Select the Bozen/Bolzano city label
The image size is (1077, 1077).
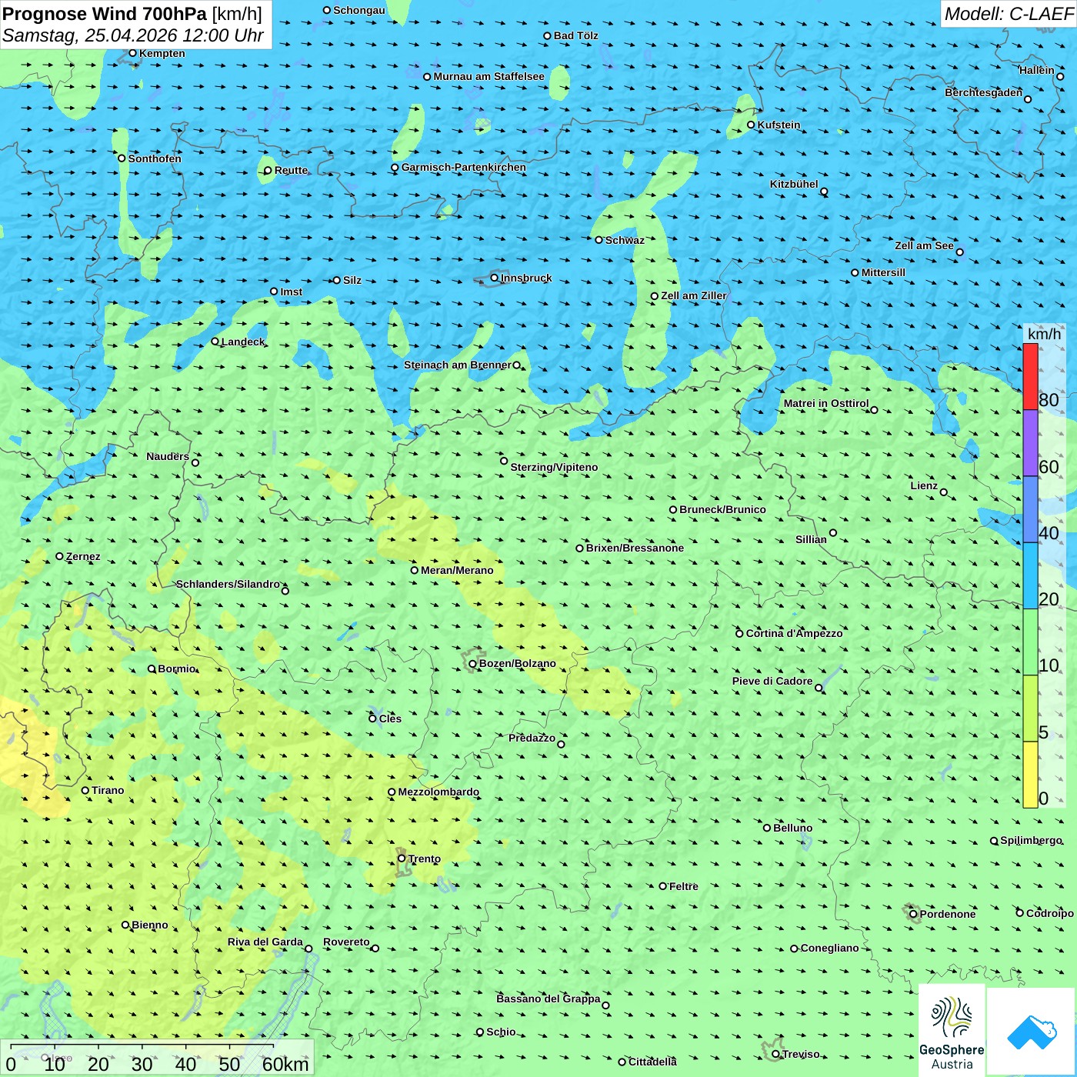click(517, 663)
